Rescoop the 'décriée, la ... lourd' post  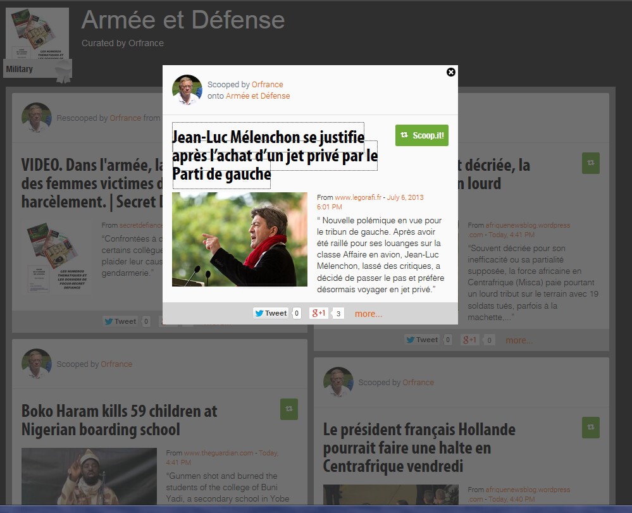(590, 163)
